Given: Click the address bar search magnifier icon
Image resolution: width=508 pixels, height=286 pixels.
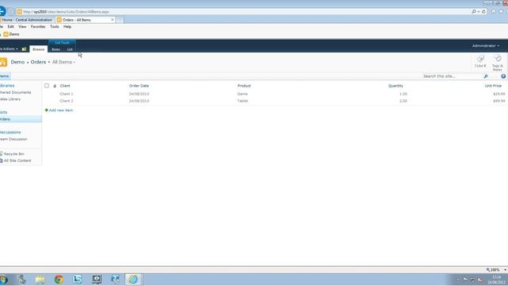Looking at the screenshot, I should [x=474, y=12].
